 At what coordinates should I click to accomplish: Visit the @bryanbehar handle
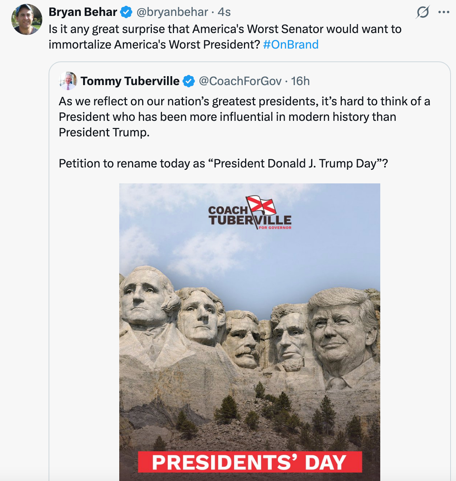(x=172, y=12)
